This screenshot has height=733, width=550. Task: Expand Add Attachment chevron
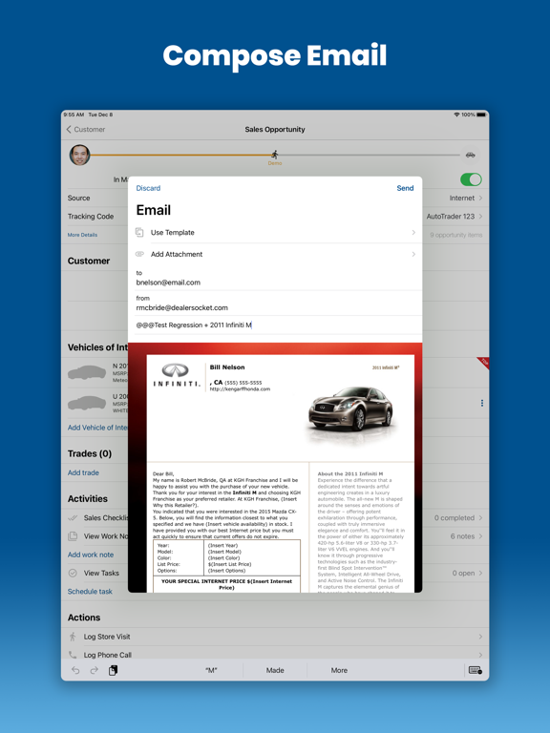(413, 254)
